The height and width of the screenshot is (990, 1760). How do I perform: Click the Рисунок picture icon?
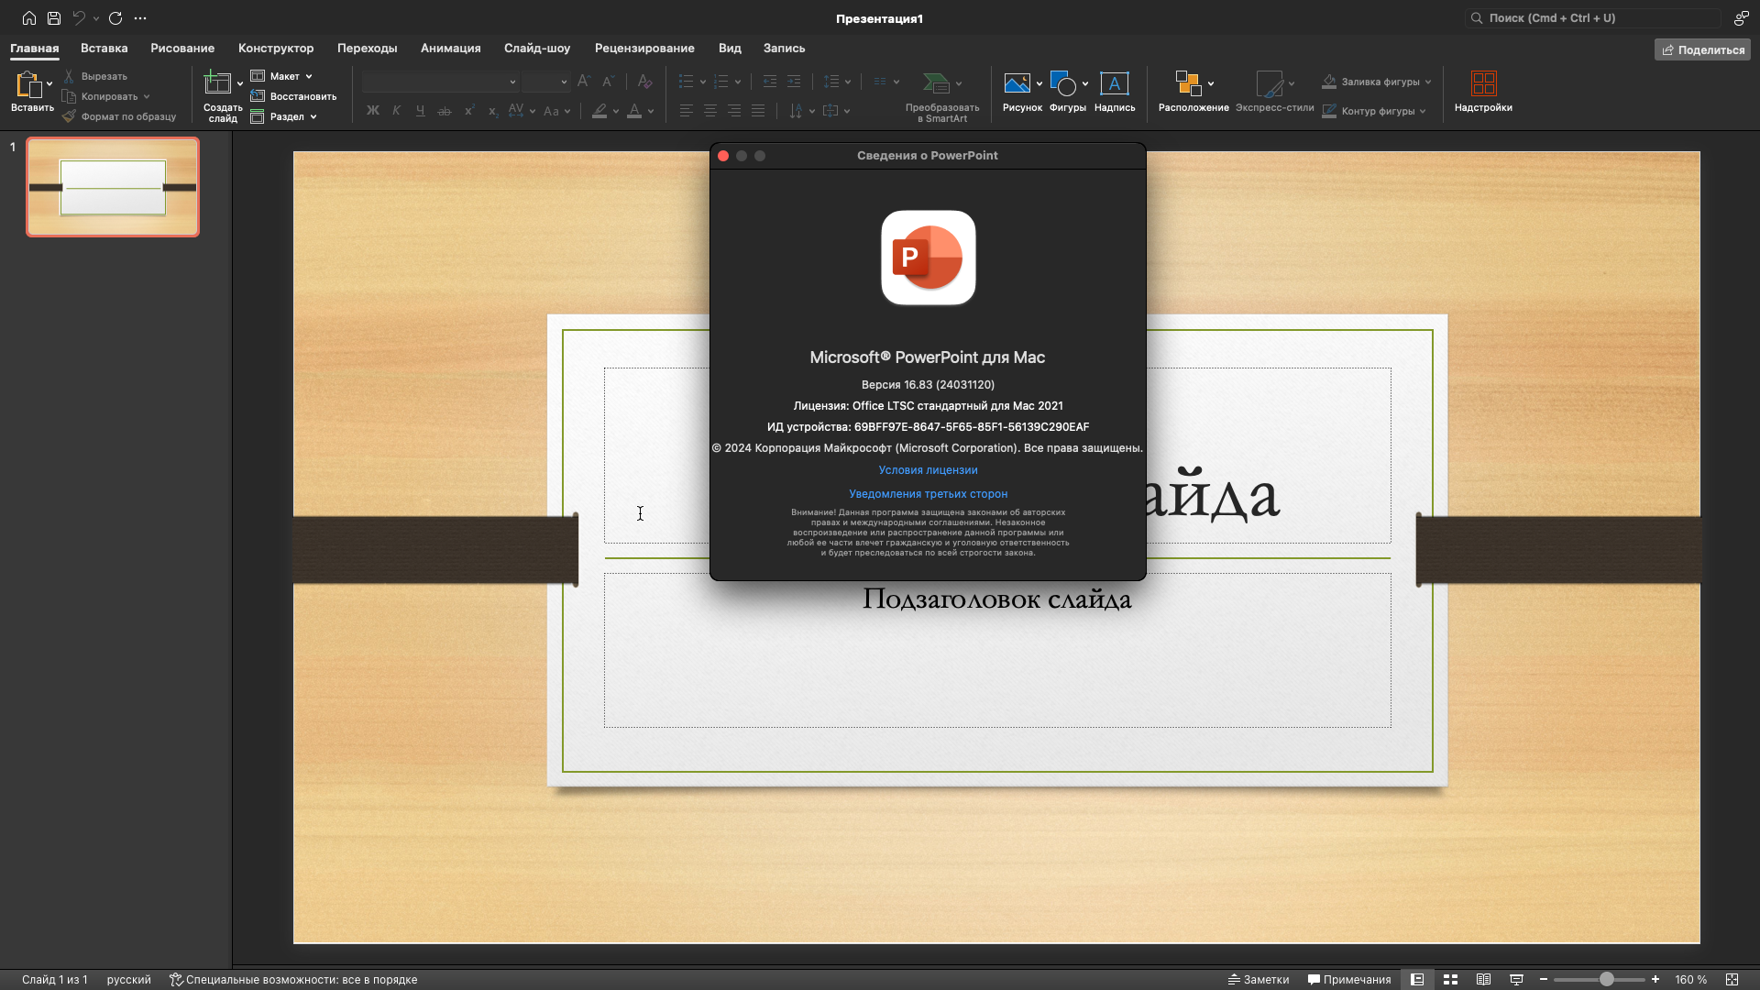coord(1017,91)
